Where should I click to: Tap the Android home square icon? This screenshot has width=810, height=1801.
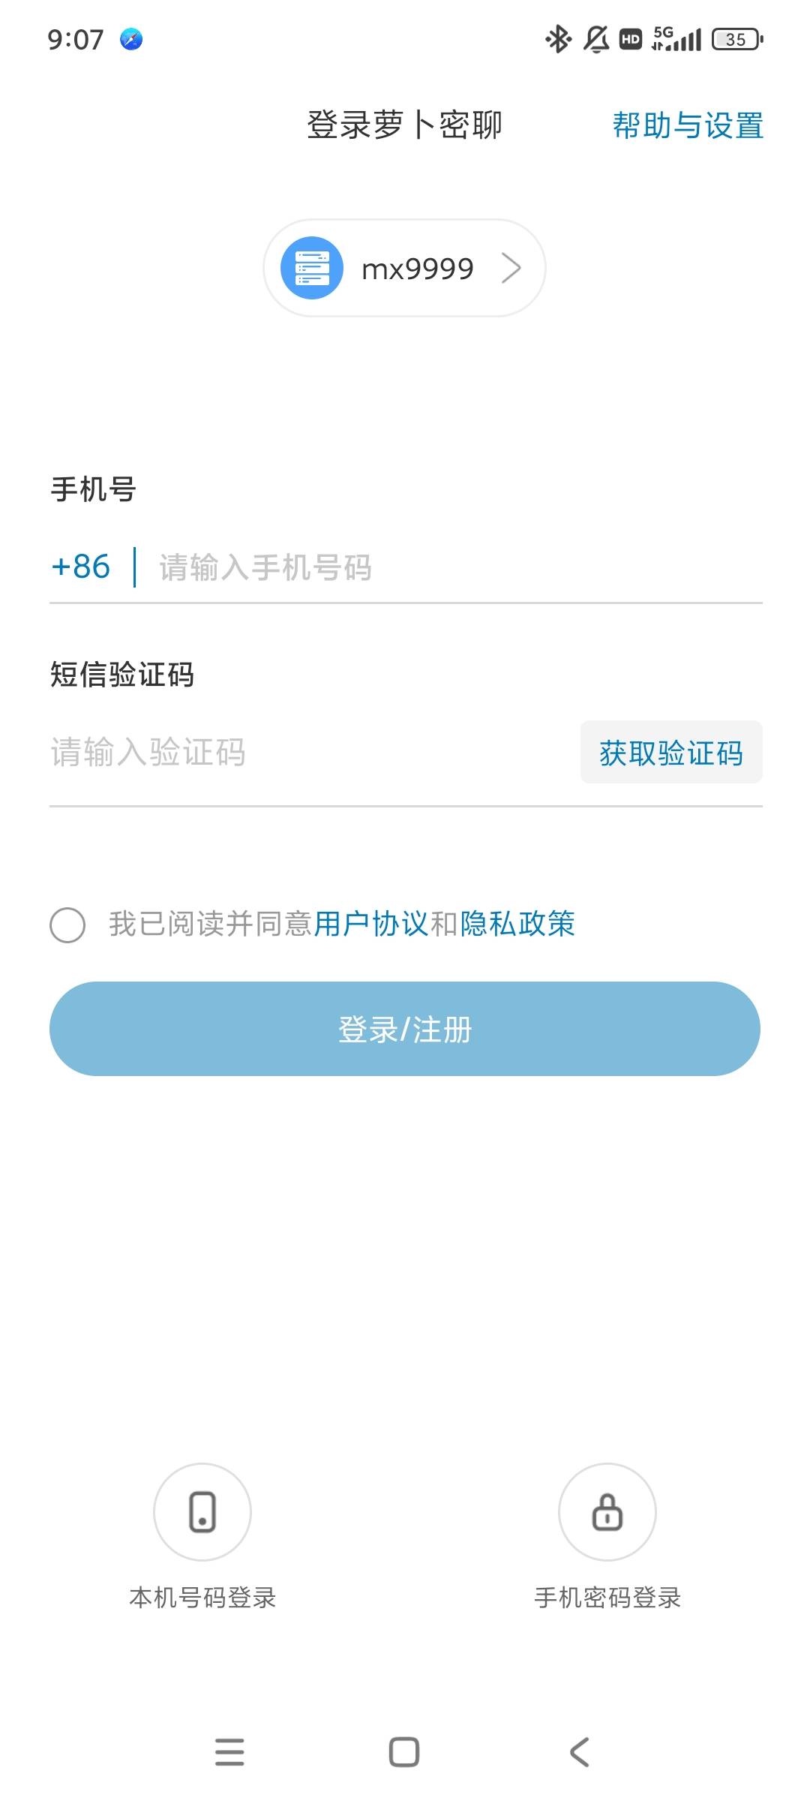(x=404, y=1752)
